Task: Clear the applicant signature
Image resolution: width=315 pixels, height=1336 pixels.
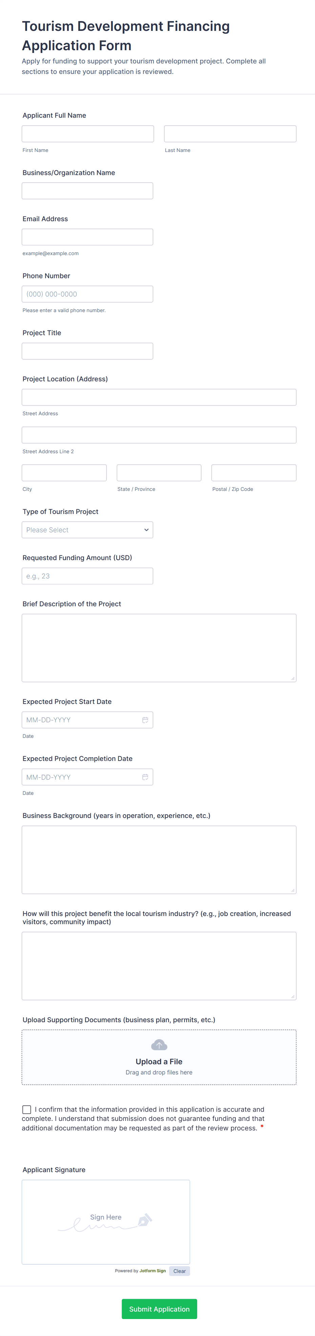Action: click(179, 1271)
